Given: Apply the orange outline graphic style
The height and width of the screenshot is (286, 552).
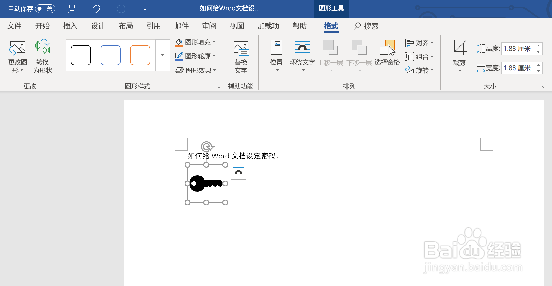Looking at the screenshot, I should coord(140,55).
